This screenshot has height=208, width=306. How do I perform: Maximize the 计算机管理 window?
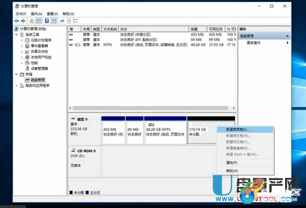[x=272, y=6]
